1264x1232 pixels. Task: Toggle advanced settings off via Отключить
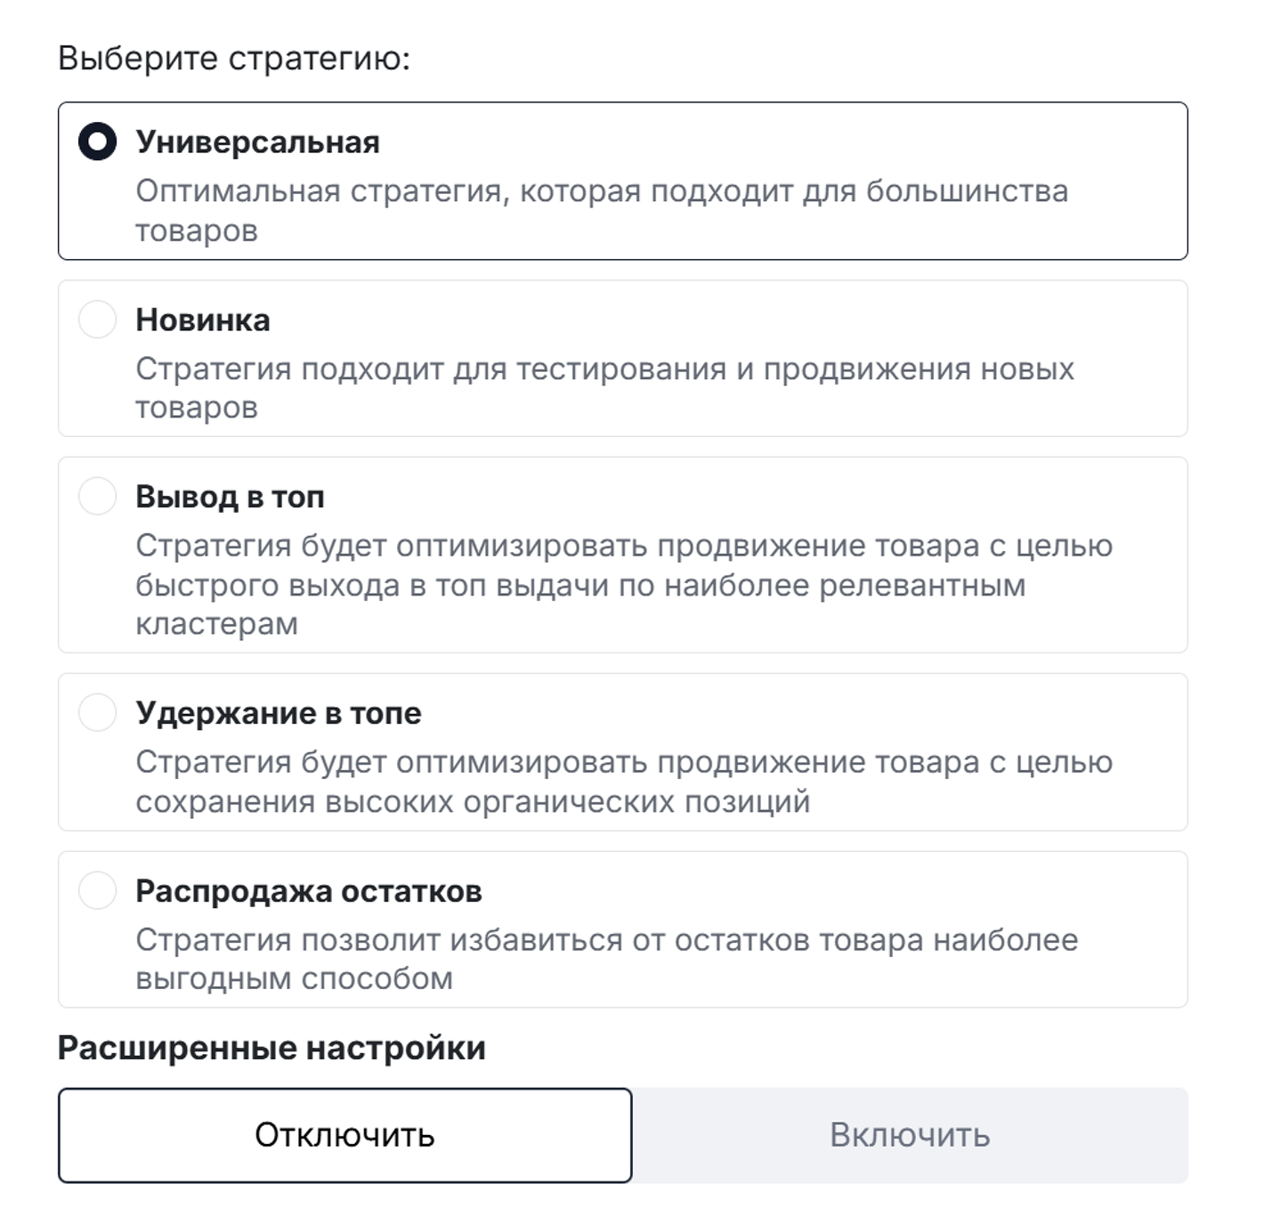point(344,1135)
